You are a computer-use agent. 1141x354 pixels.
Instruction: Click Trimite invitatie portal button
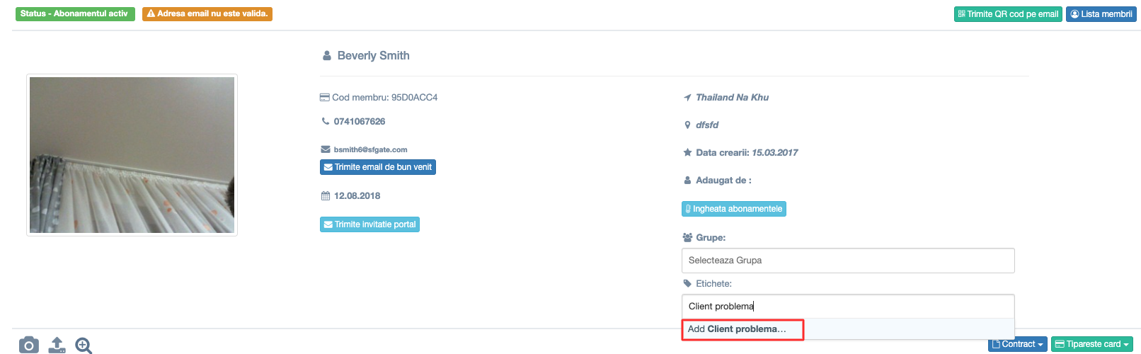[x=369, y=224]
